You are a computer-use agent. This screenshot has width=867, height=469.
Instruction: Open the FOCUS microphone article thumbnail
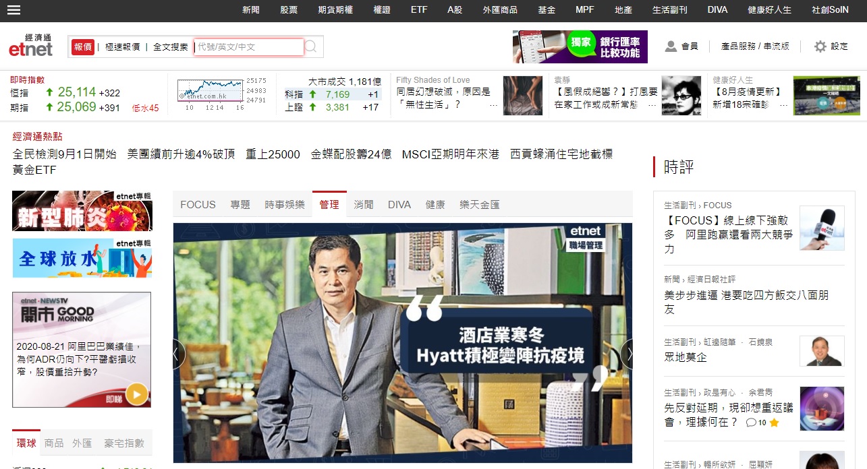(822, 228)
